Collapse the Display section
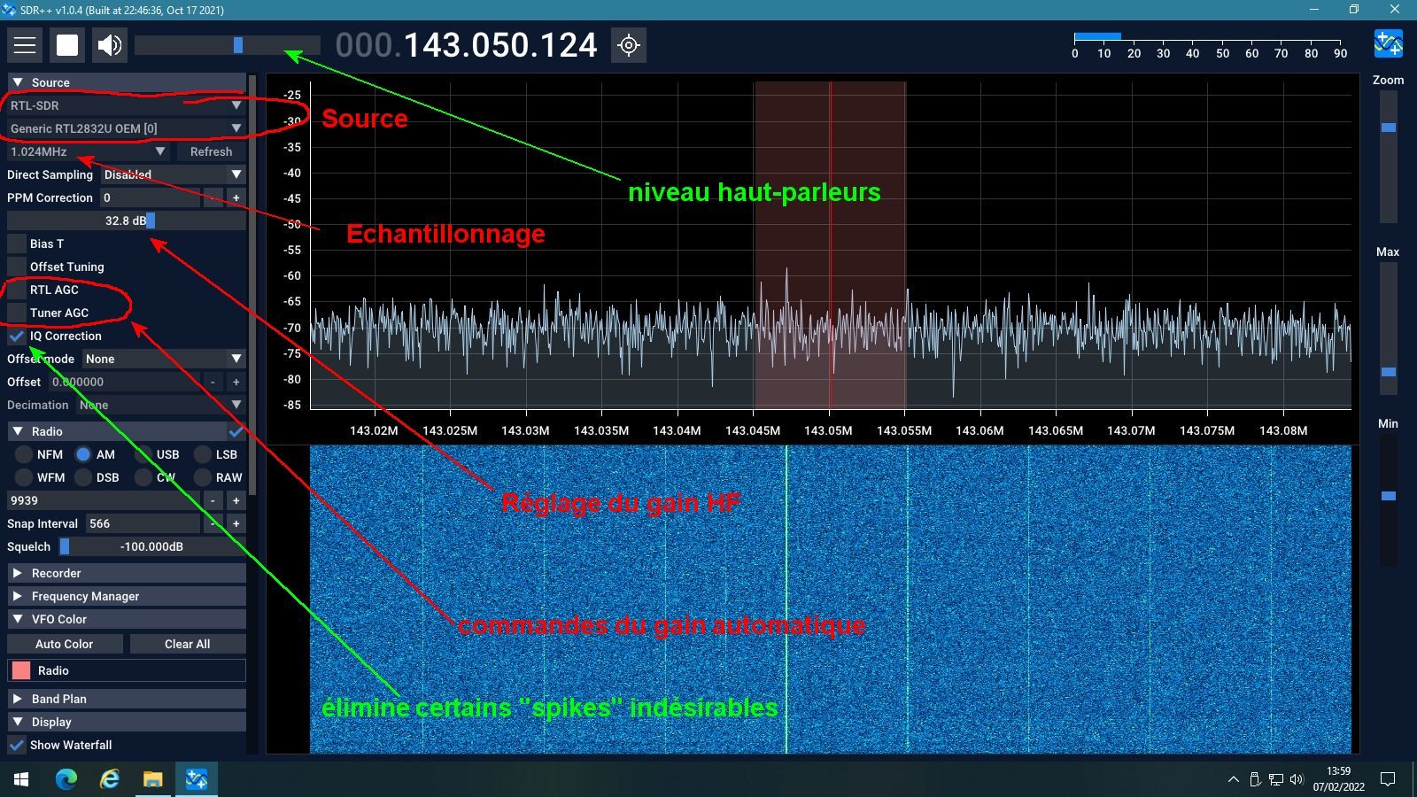The width and height of the screenshot is (1417, 797). (x=126, y=722)
